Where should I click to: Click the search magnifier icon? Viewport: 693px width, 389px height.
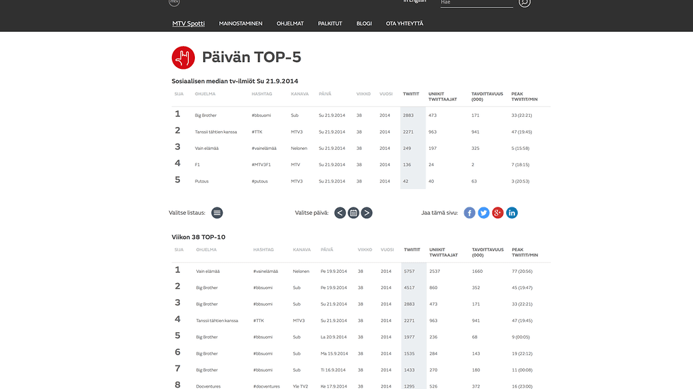point(524,3)
